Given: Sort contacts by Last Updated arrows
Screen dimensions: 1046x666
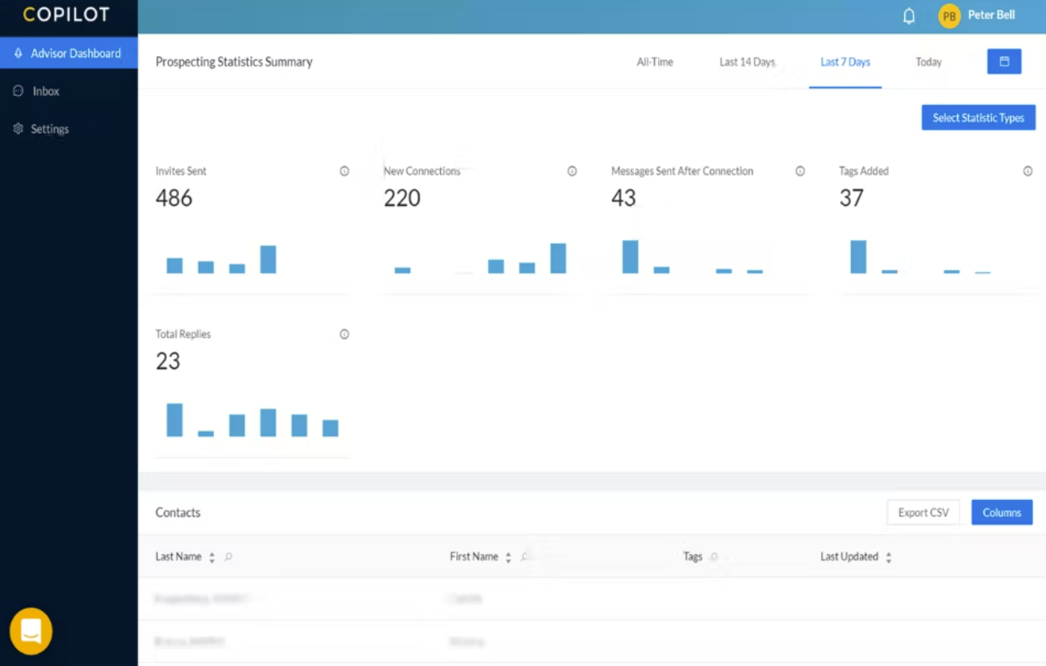Looking at the screenshot, I should click(x=888, y=557).
